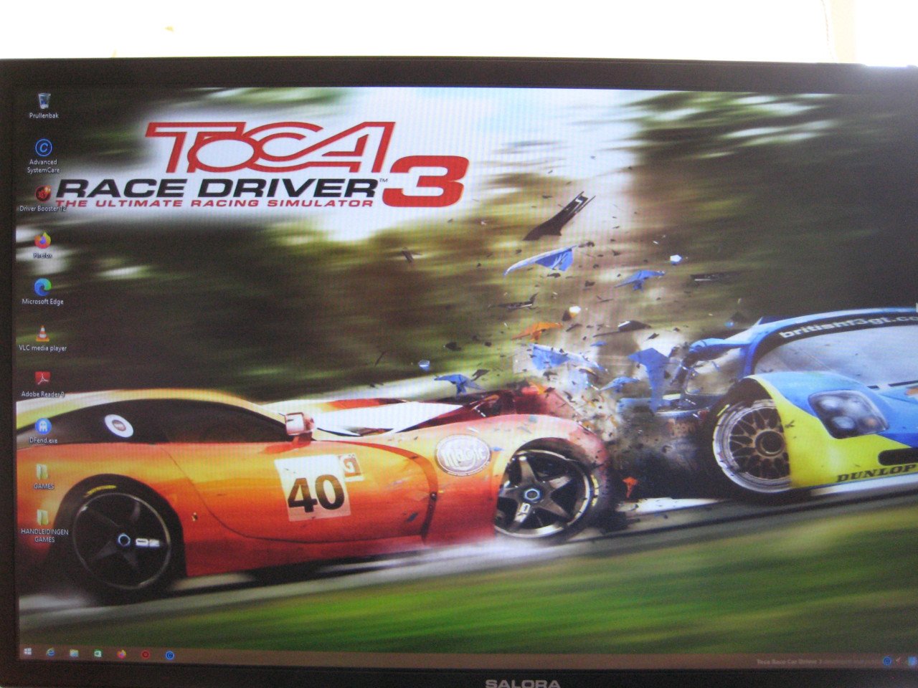
Task: Click the green app icon in taskbar
Action: [98, 654]
